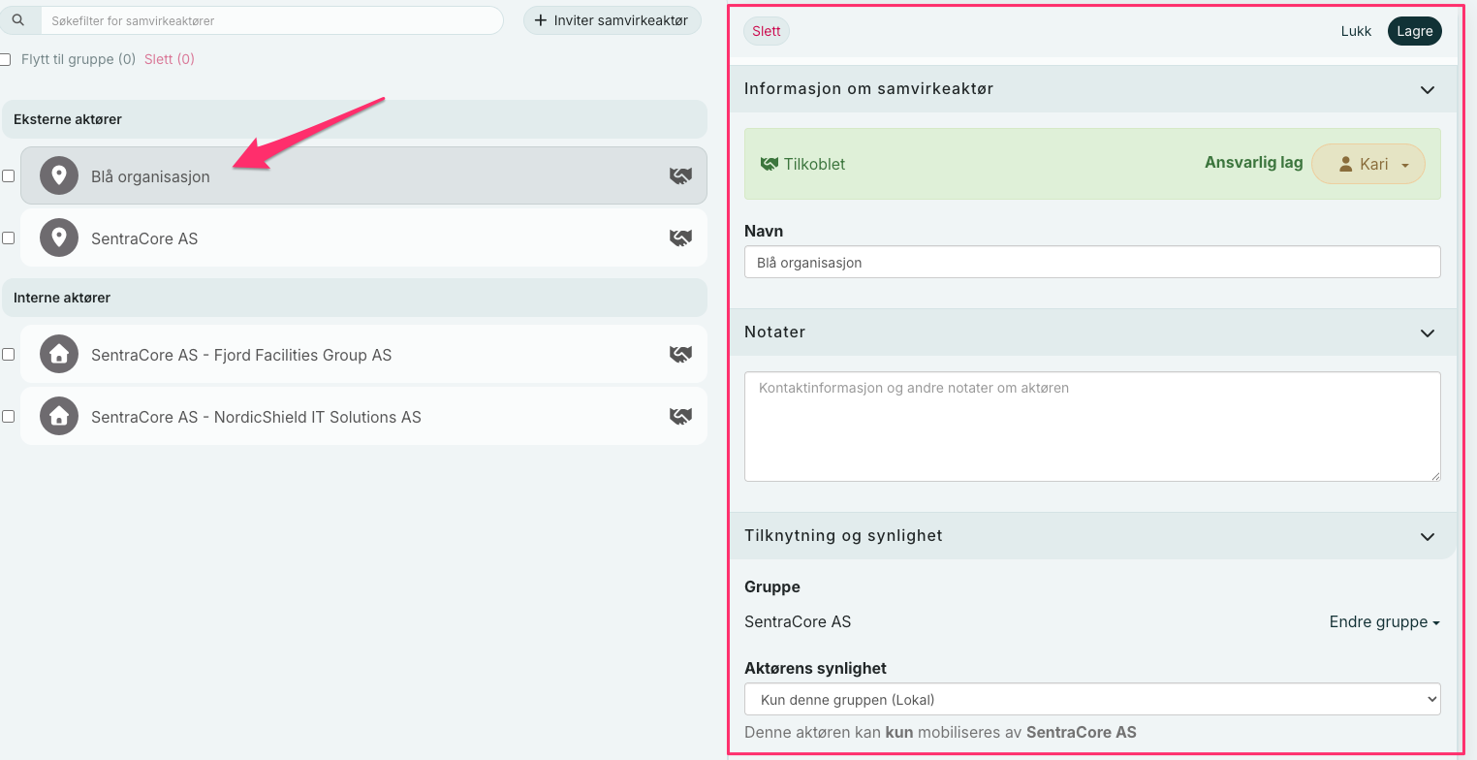Screen dimensions: 1477x760
Task: Click the search magnifier icon
Action: pos(17,20)
